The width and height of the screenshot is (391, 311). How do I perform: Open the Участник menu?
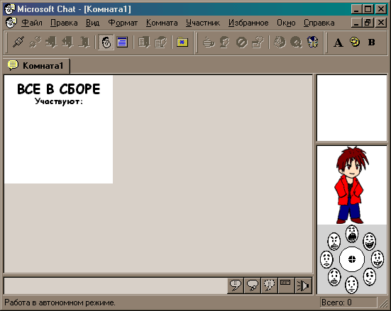(203, 23)
